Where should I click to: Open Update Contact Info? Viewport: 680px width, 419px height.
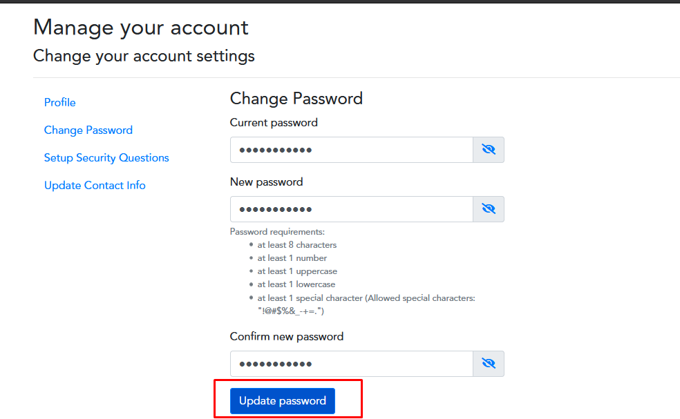95,185
